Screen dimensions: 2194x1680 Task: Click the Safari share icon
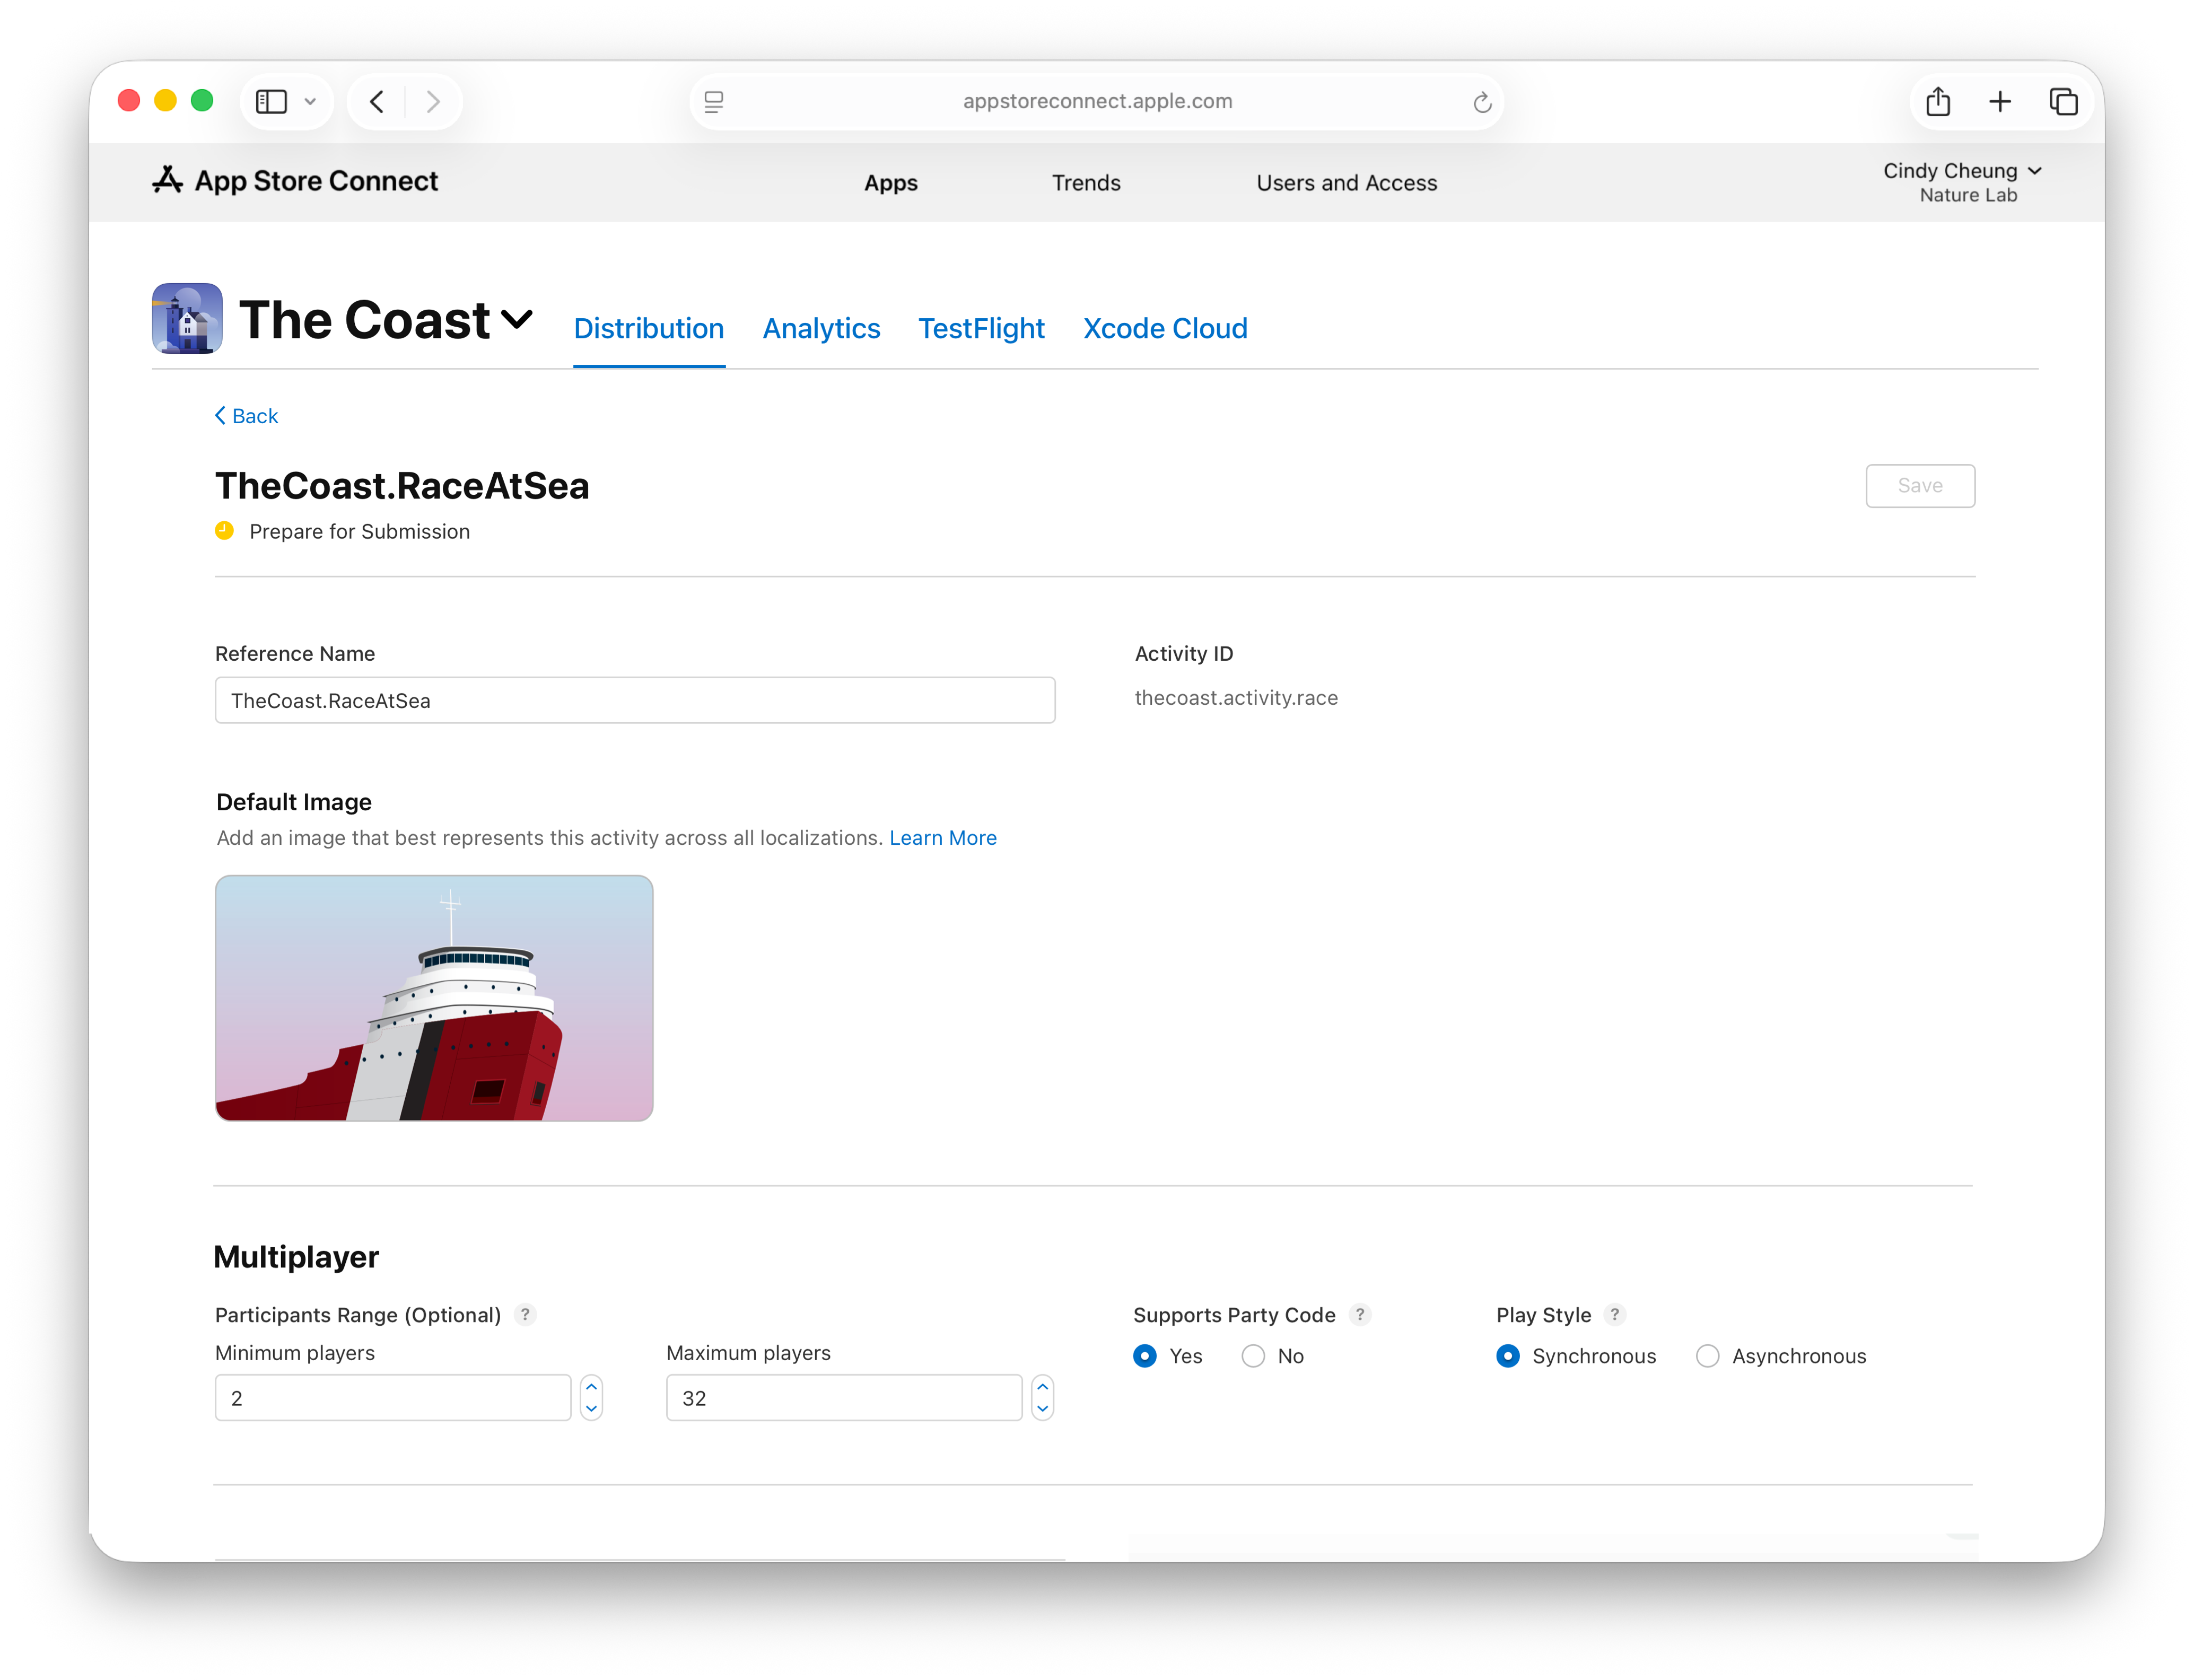click(1939, 101)
